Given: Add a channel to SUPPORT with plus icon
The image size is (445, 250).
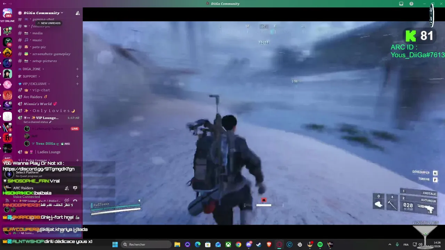Looking at the screenshot, I should [x=77, y=76].
